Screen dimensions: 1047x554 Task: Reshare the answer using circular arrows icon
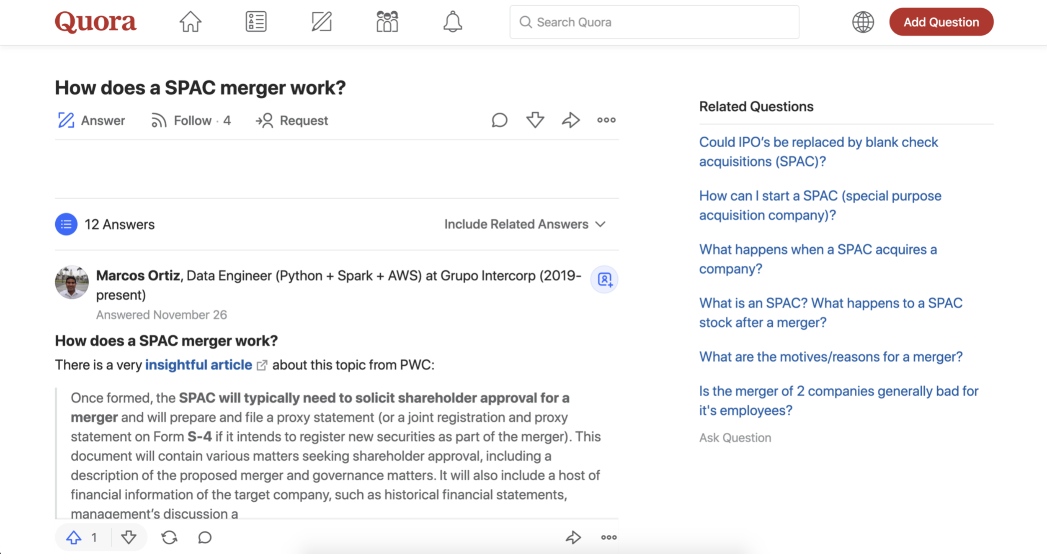[169, 537]
